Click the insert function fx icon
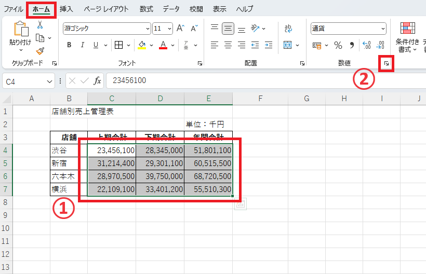Viewport: 426px width, 274px height. (98, 81)
